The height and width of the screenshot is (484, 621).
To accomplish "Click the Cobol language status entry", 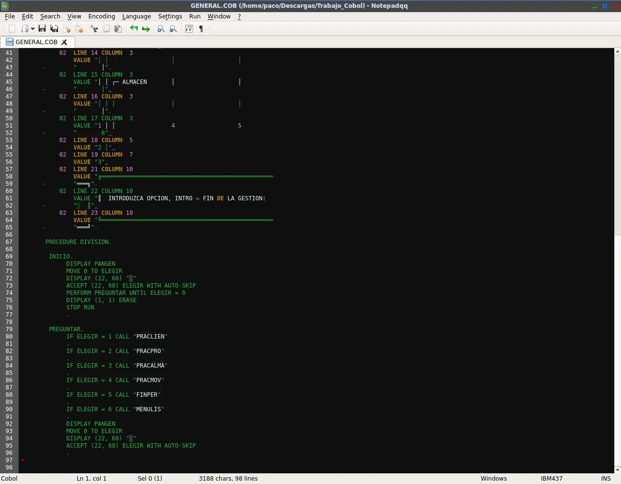I will [x=9, y=478].
